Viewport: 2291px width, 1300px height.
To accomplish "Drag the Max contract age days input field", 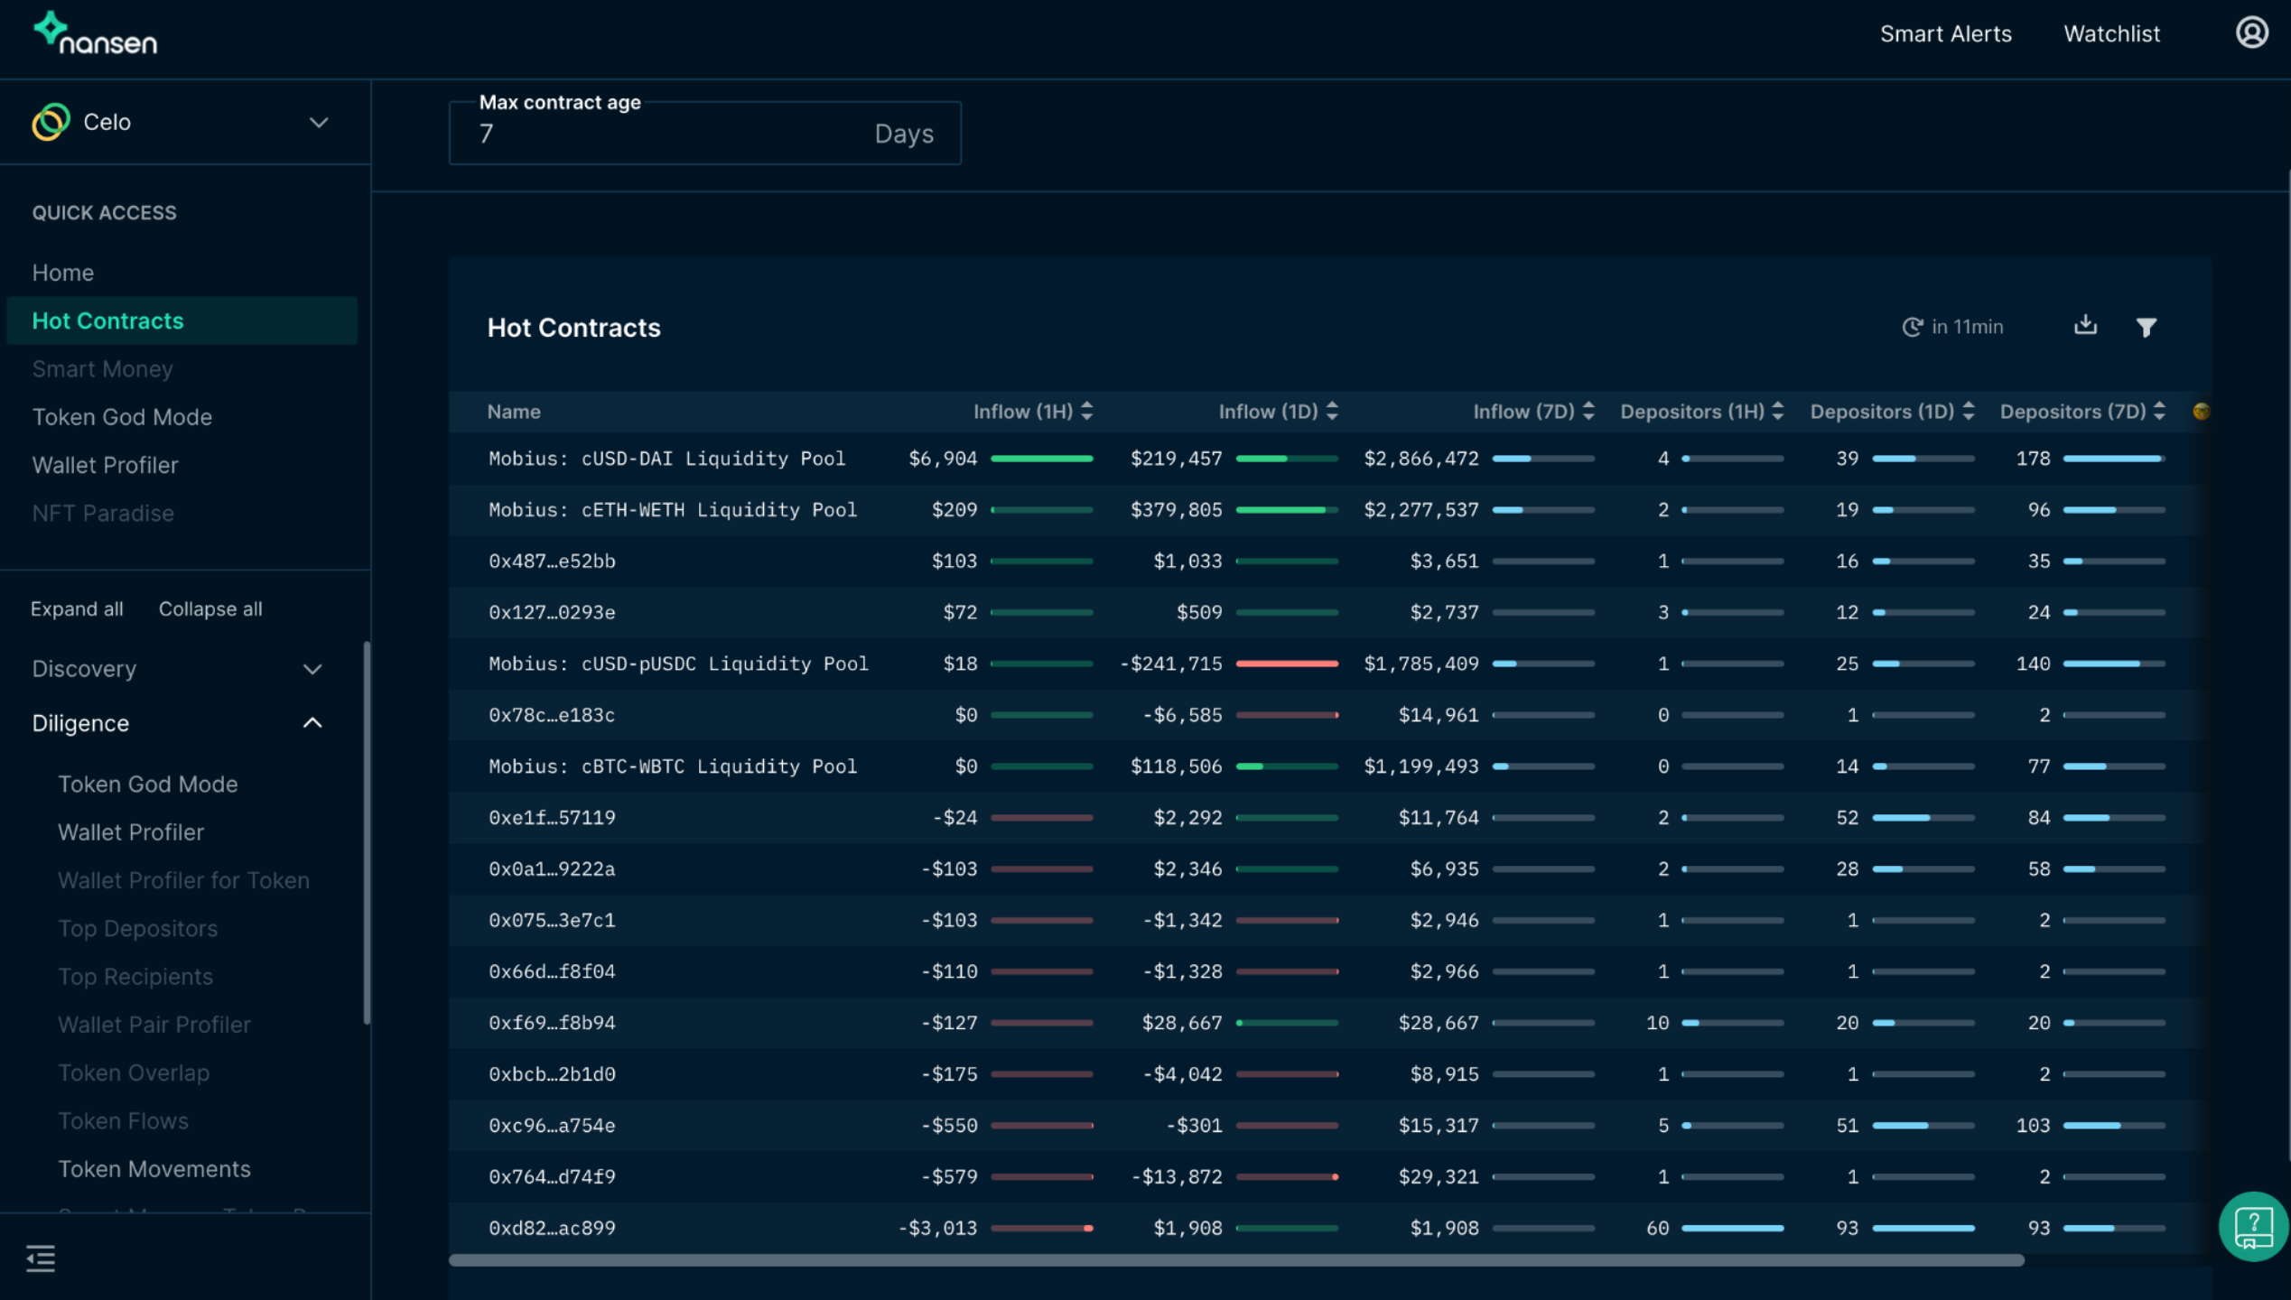I will coord(703,132).
